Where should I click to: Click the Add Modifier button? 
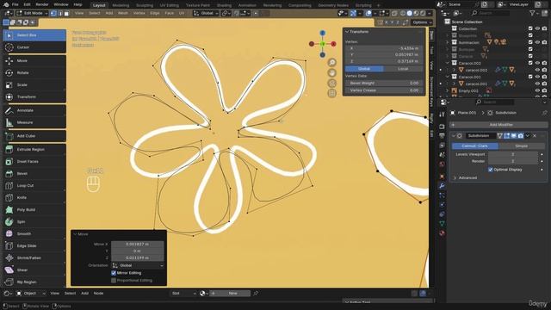click(498, 125)
